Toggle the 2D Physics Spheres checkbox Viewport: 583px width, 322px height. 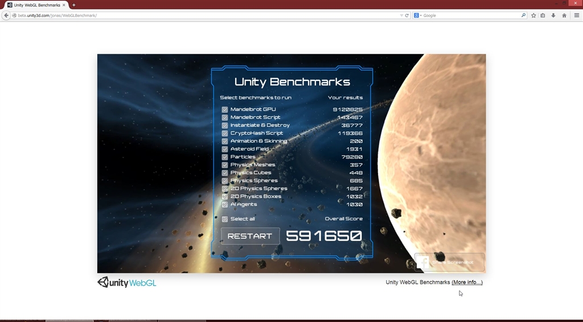[x=224, y=189]
